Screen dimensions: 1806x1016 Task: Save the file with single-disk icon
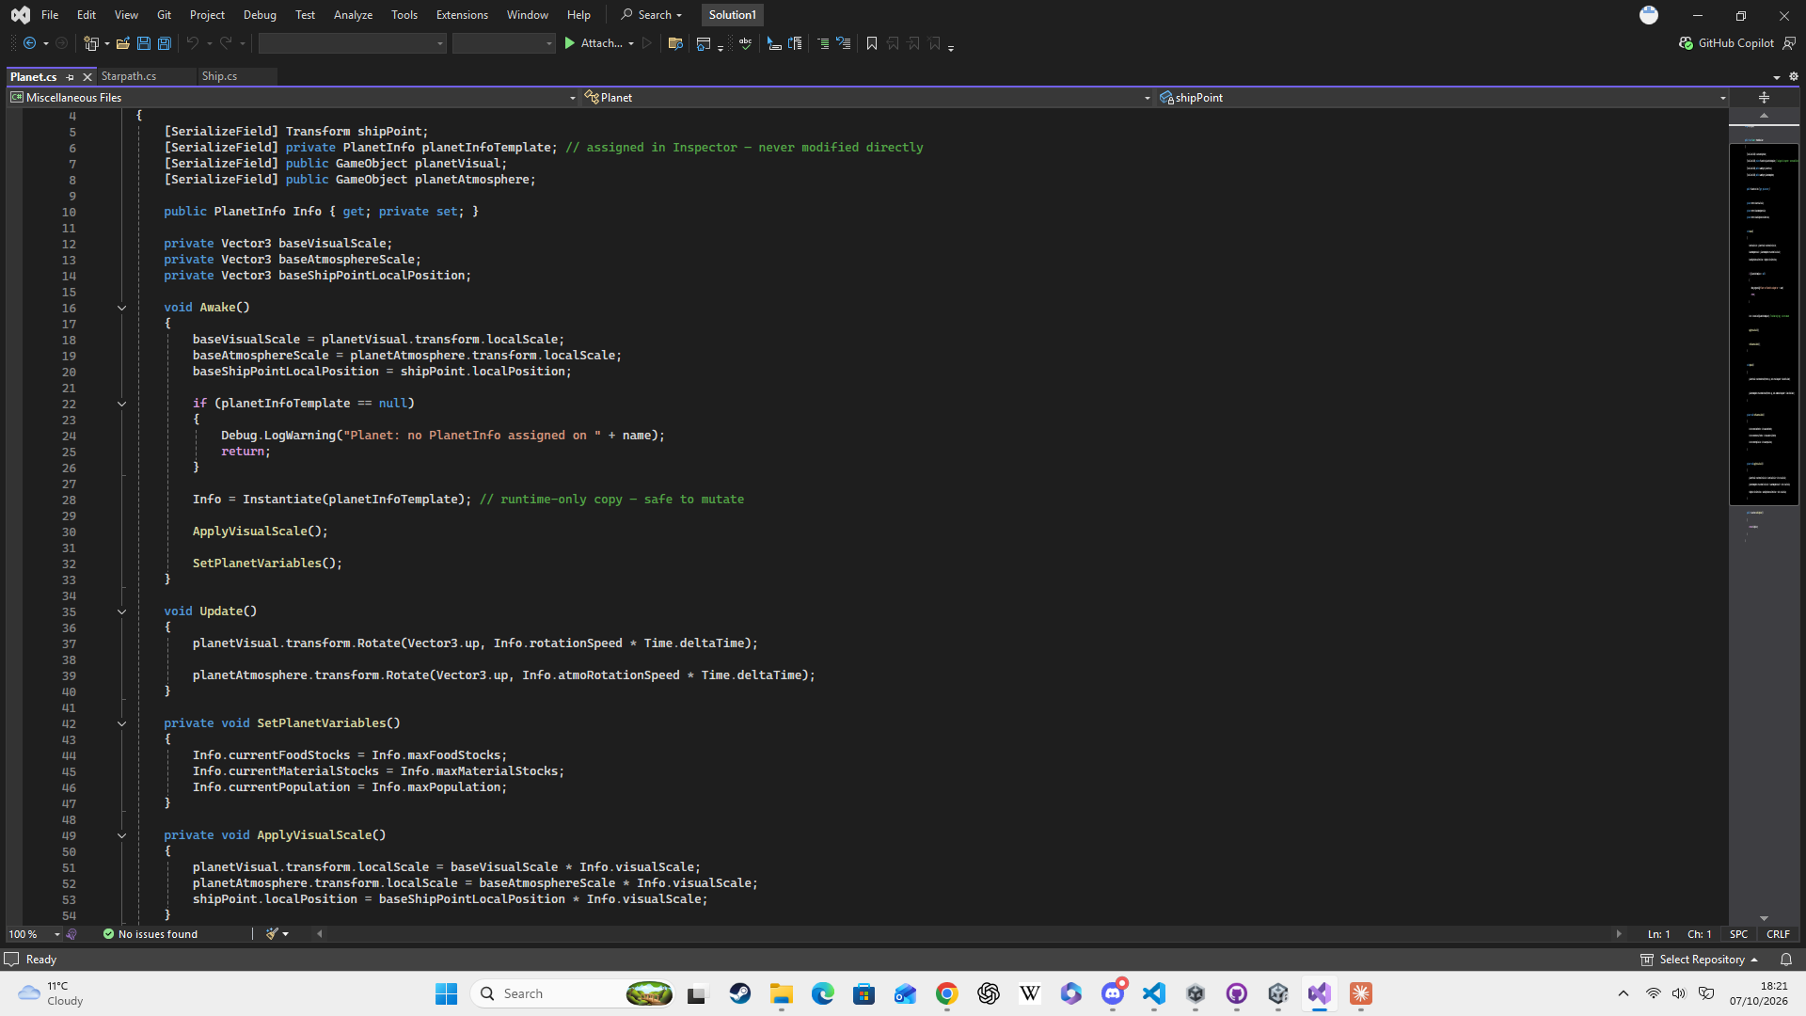[x=143, y=43]
